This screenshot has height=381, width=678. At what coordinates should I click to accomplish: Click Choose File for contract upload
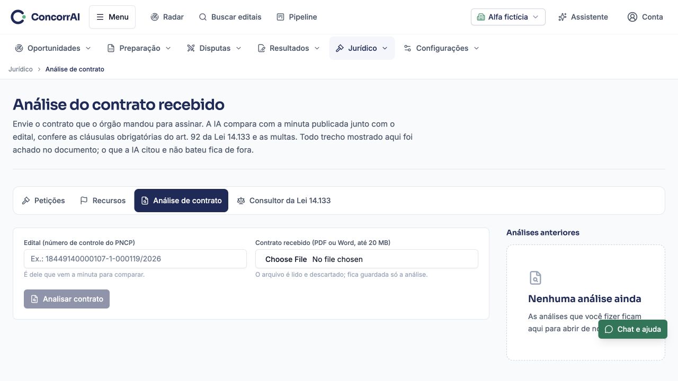pyautogui.click(x=286, y=259)
